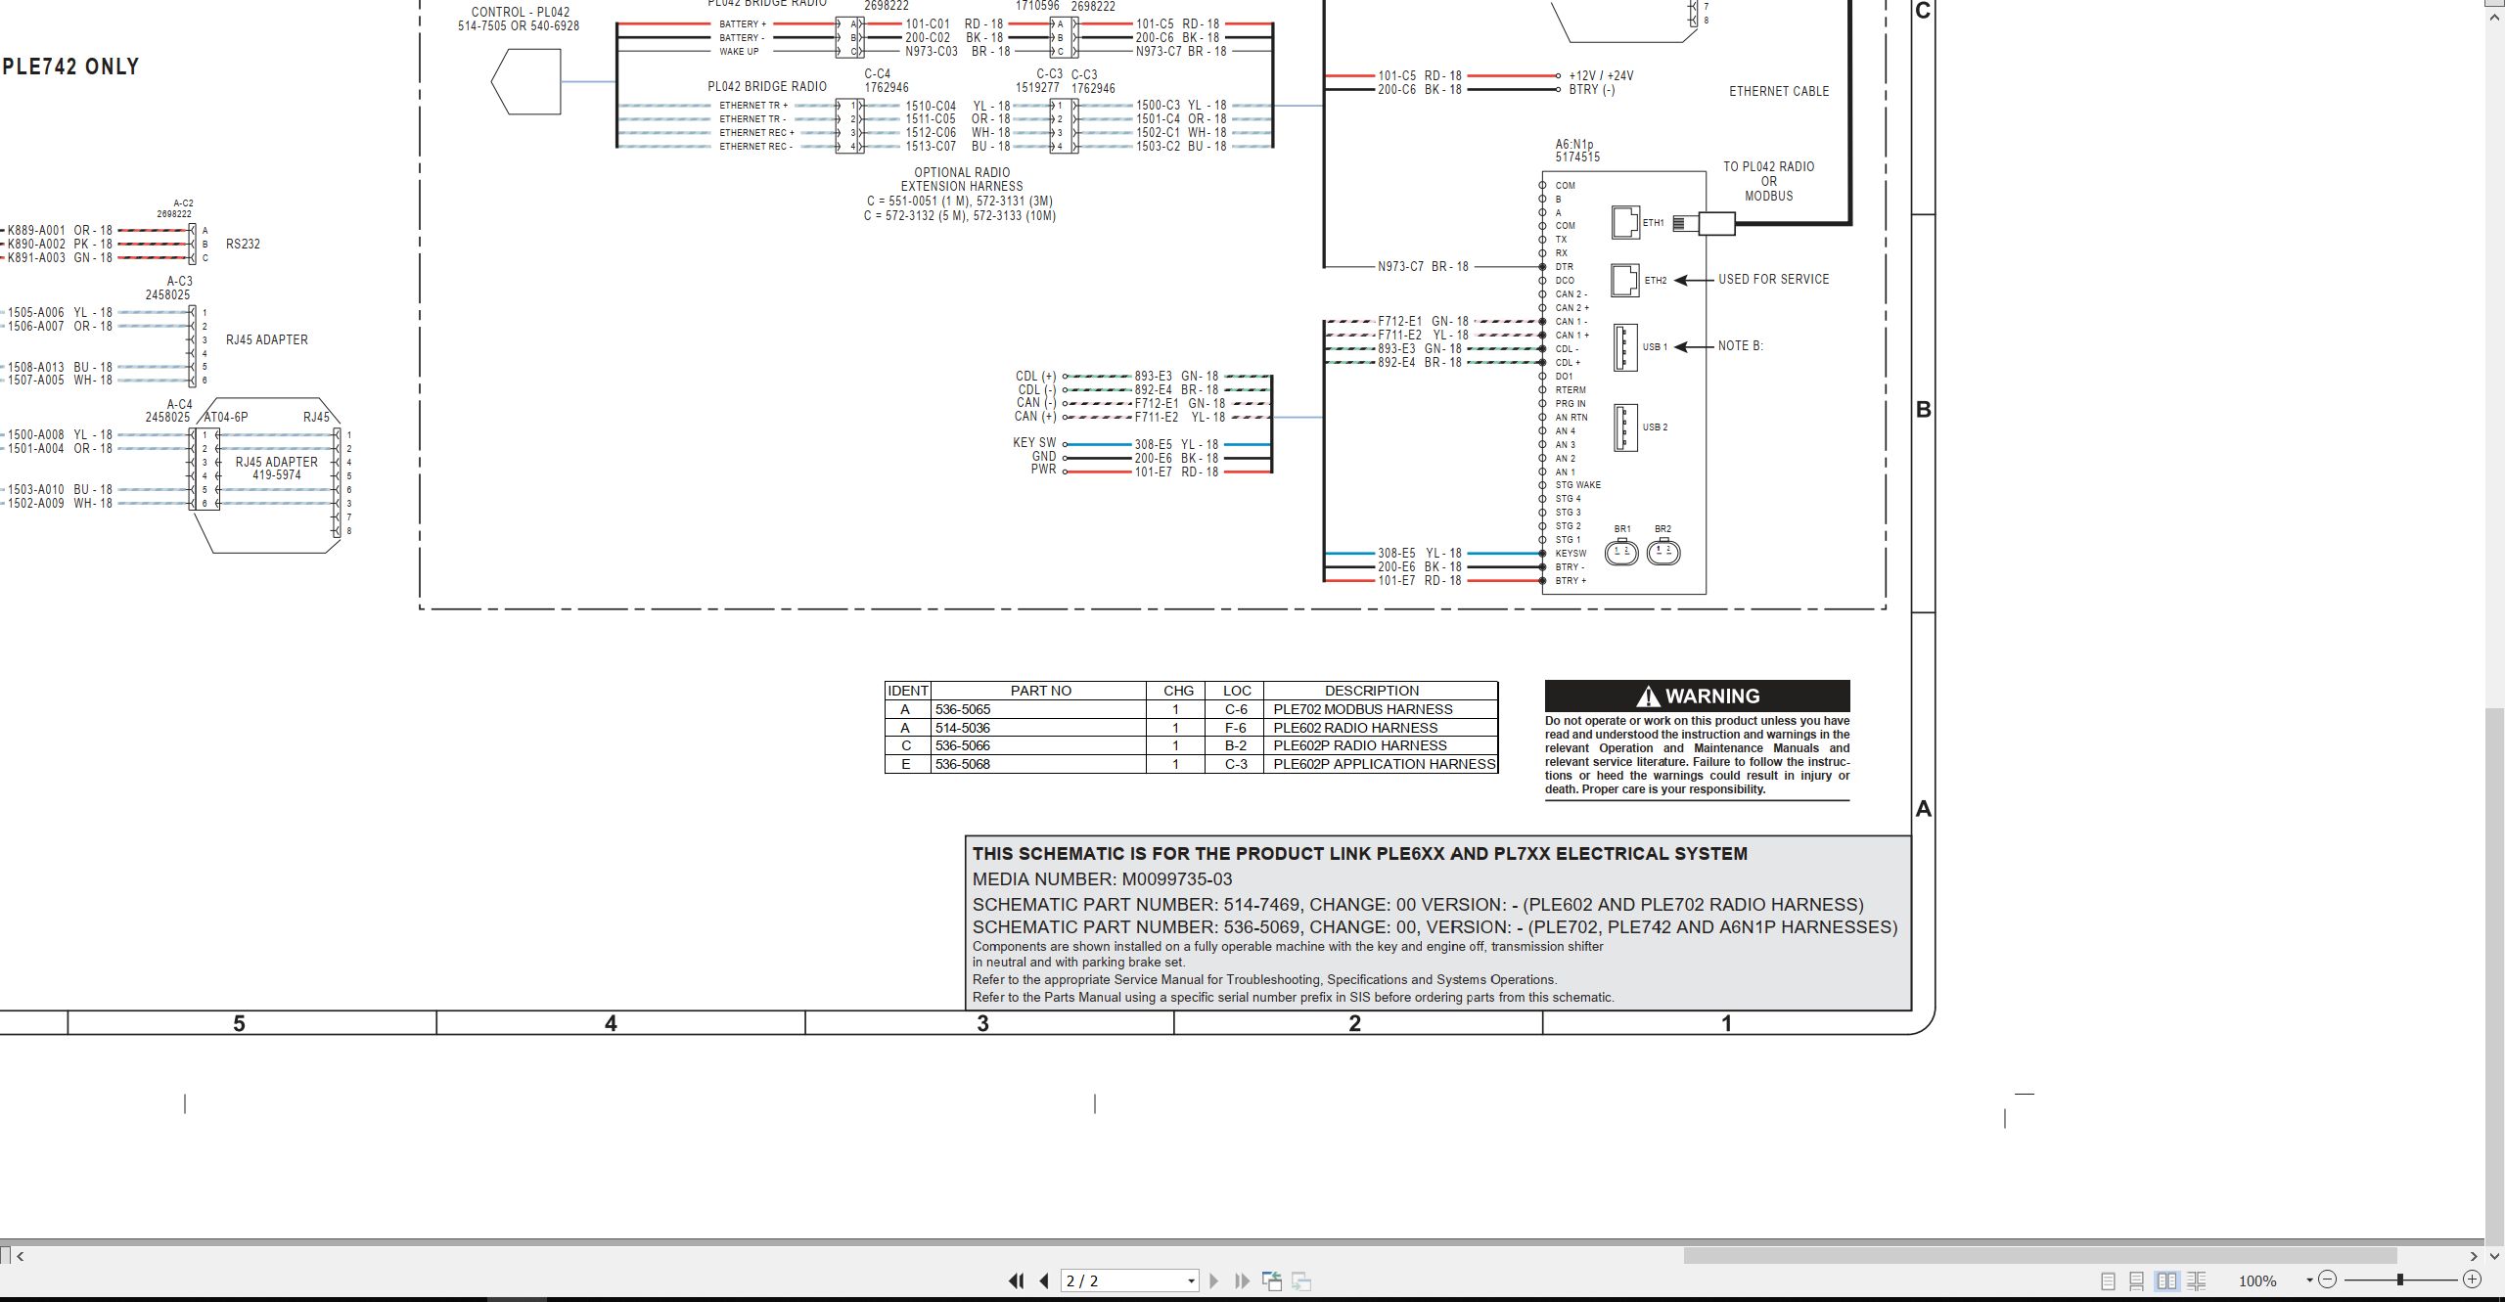Click grid column marker 3
The height and width of the screenshot is (1302, 2505).
click(982, 1024)
